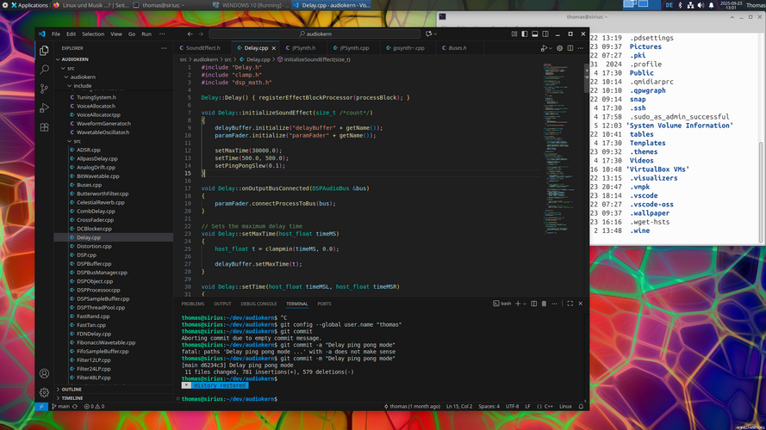
Task: Expand the OUTLINE section
Action: pos(72,389)
